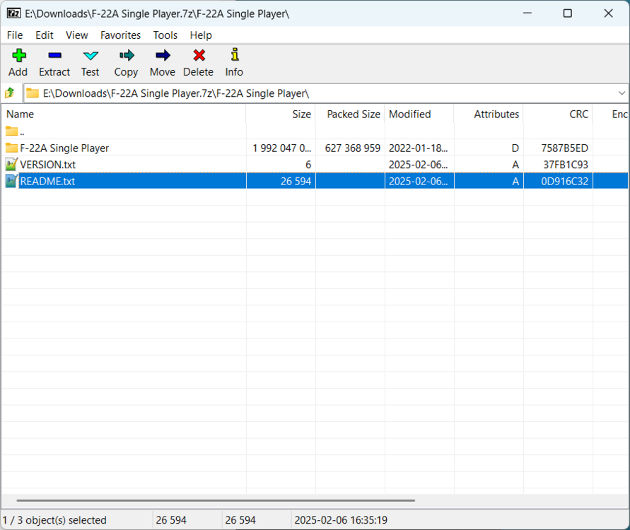Open the Tools menu
This screenshot has width=630, height=530.
165,35
